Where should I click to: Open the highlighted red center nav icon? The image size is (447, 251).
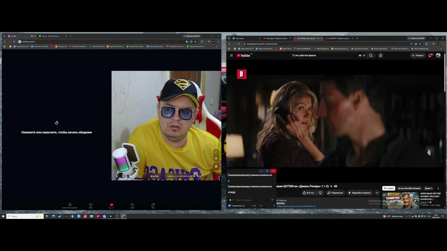click(111, 205)
